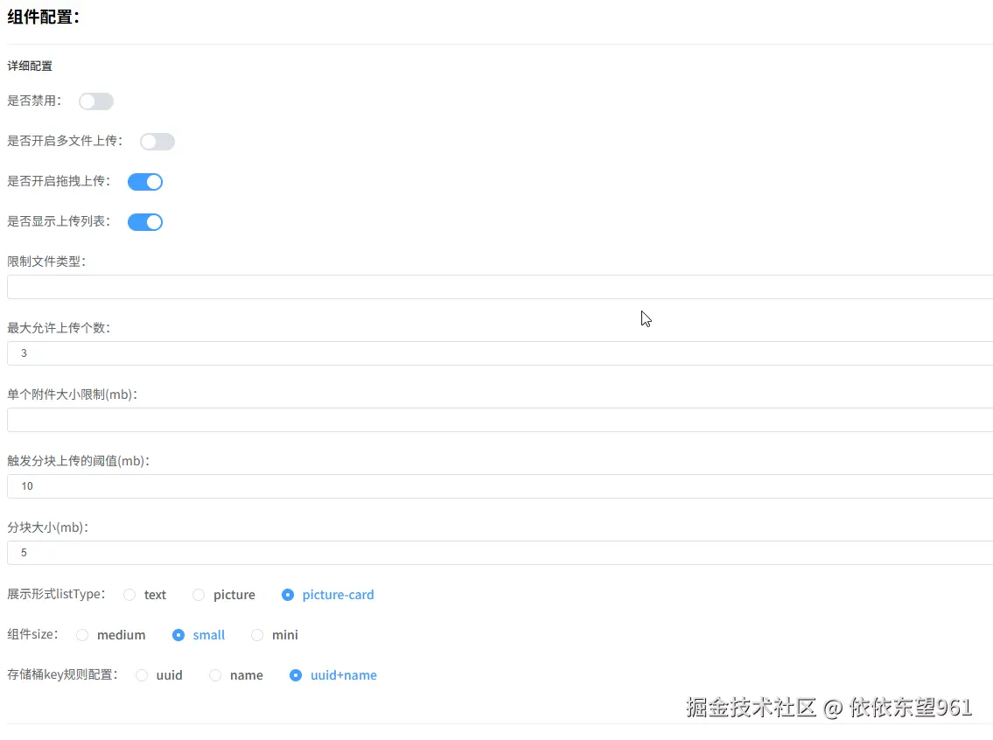The image size is (993, 740).
Task: Pick the uuid+name storage rule
Action: (296, 674)
